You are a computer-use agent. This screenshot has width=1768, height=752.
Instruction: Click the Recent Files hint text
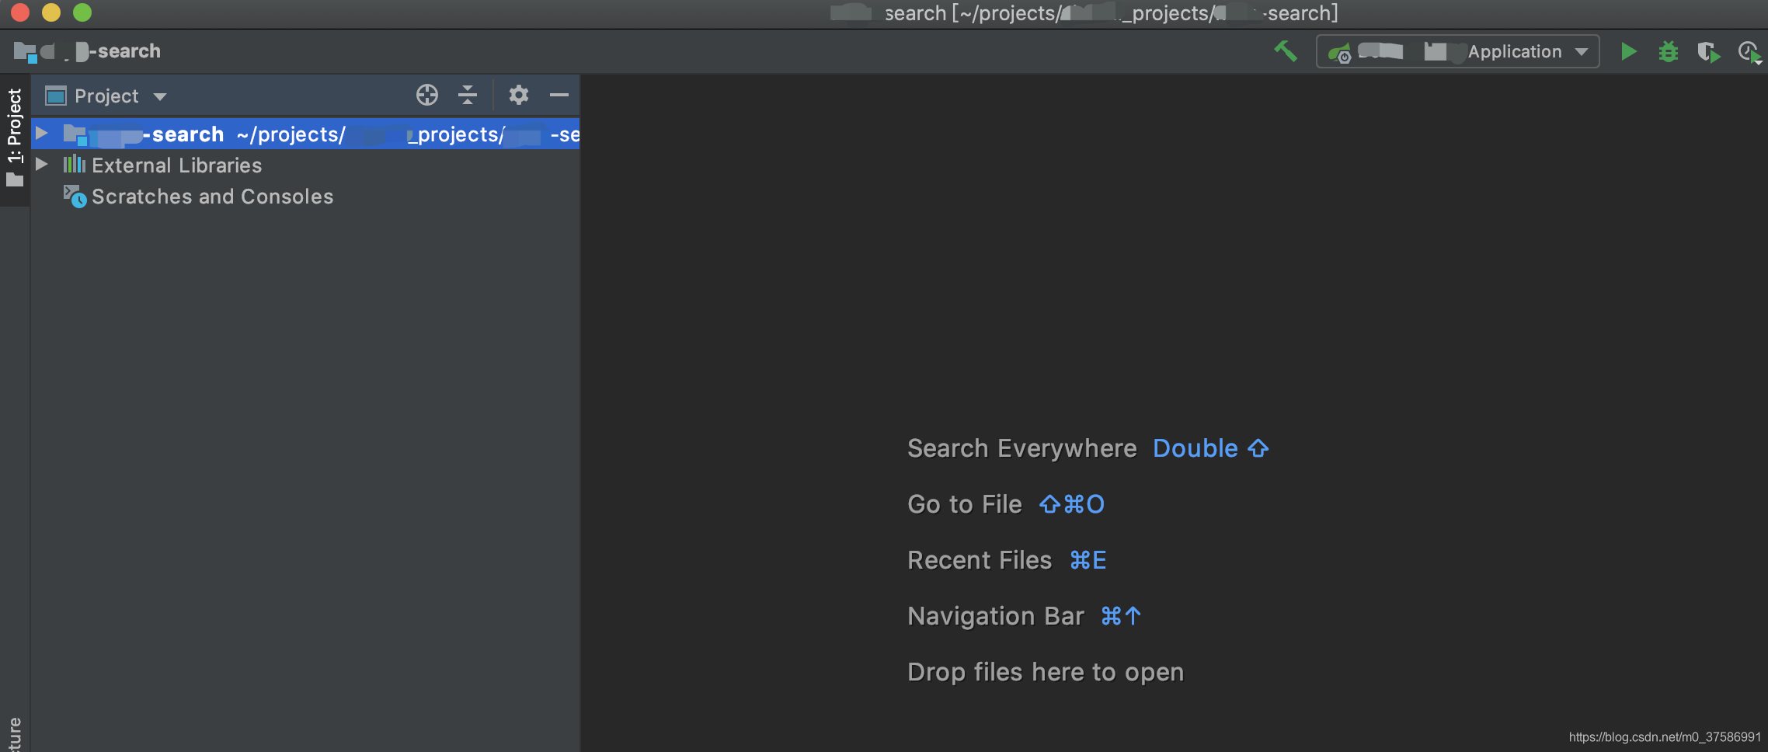[x=979, y=560]
